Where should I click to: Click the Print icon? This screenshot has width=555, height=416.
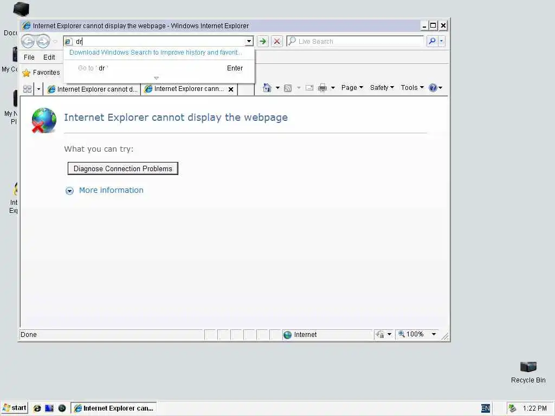click(322, 88)
